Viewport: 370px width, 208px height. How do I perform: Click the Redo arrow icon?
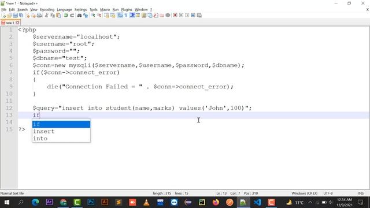click(x=72, y=16)
